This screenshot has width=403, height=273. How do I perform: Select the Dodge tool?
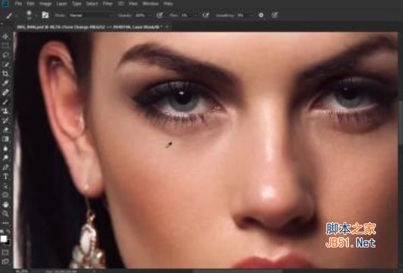[6, 158]
